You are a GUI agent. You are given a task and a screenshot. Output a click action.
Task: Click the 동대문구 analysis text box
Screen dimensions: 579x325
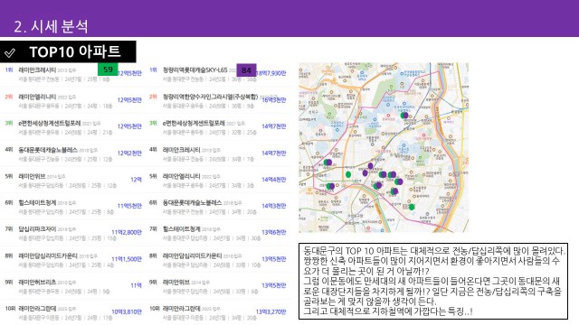click(x=433, y=281)
